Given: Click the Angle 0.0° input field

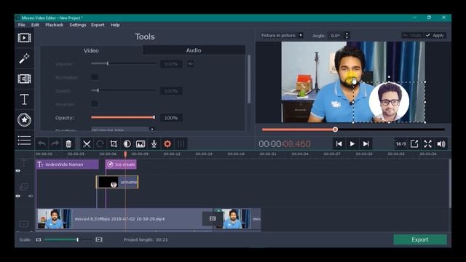Looking at the screenshot, I should [x=336, y=36].
